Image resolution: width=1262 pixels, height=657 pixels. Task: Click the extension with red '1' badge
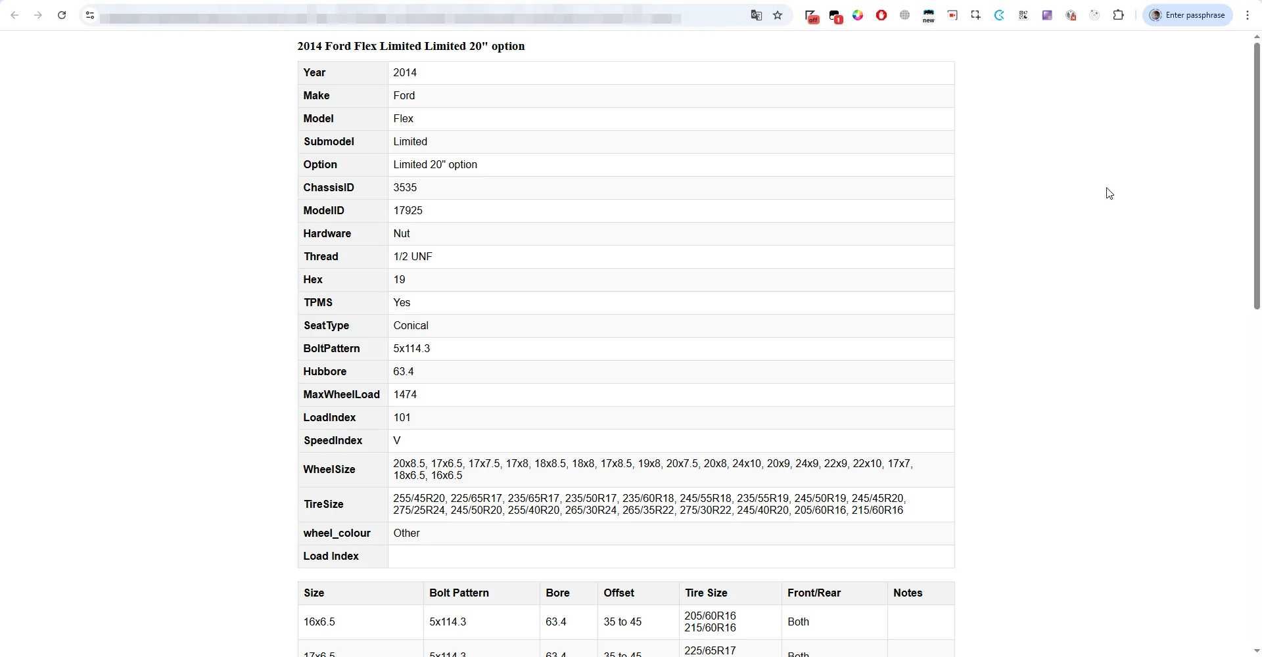(835, 16)
